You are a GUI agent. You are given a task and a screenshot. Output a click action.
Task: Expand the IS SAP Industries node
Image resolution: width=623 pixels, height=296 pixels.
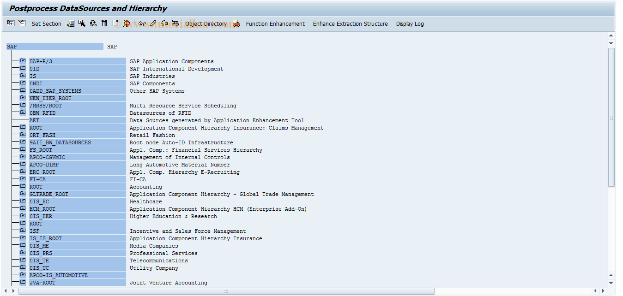pos(23,76)
